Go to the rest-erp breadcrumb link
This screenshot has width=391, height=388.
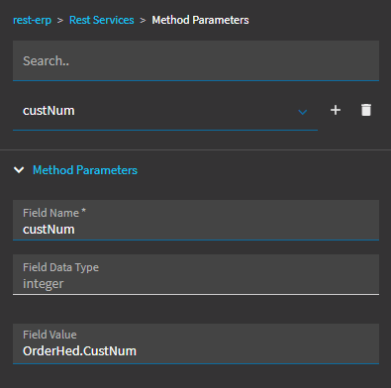click(32, 20)
